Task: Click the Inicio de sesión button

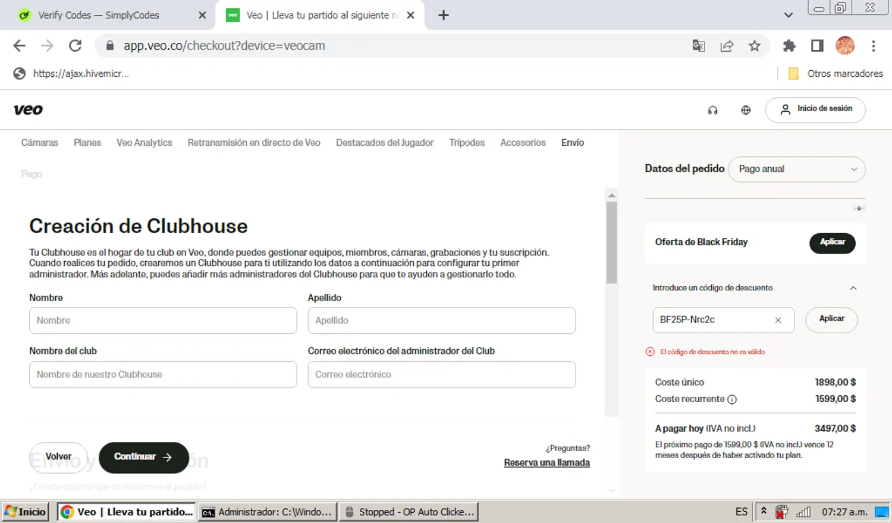Action: pyautogui.click(x=815, y=110)
